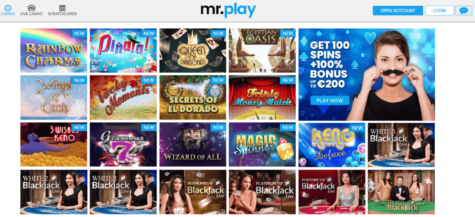Open the Keno Deluxe game tile
Viewport: 475px width, 217px height.
point(332,145)
